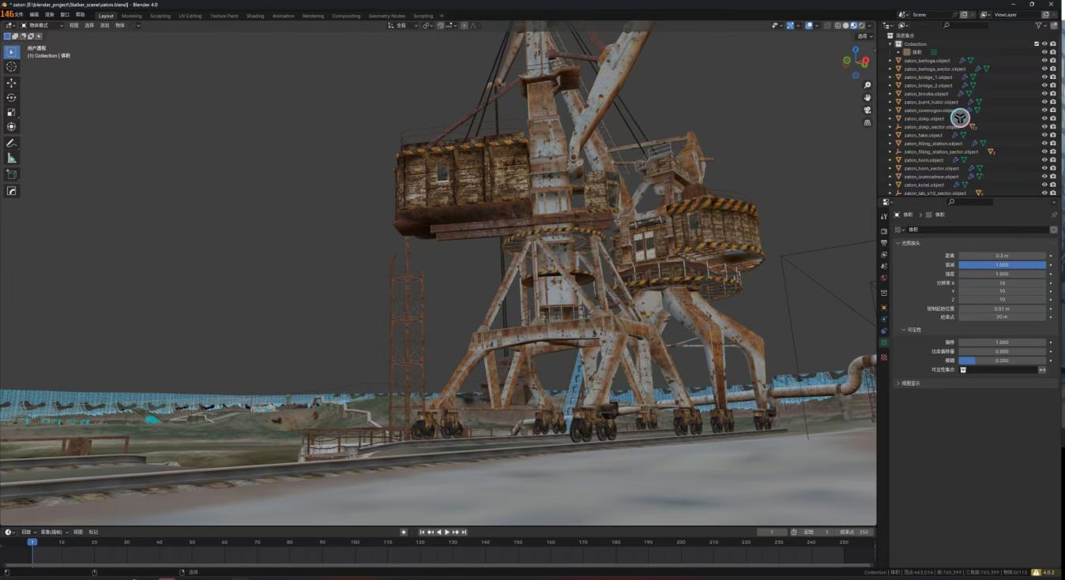Hide zaton_bridge_1.object via eye icon
The image size is (1065, 580).
point(1044,77)
